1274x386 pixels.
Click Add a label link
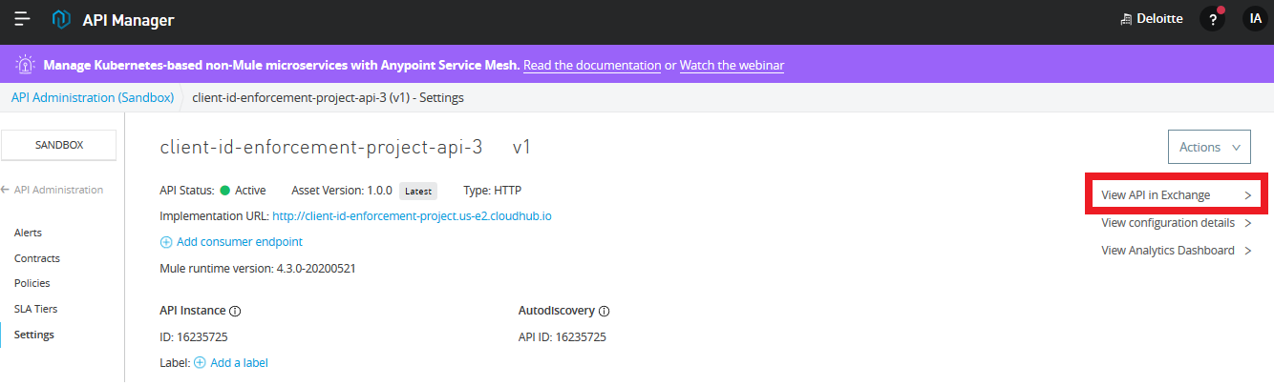coord(239,362)
